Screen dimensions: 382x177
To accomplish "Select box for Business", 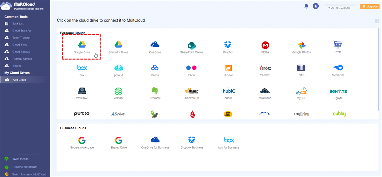I will (229, 143).
